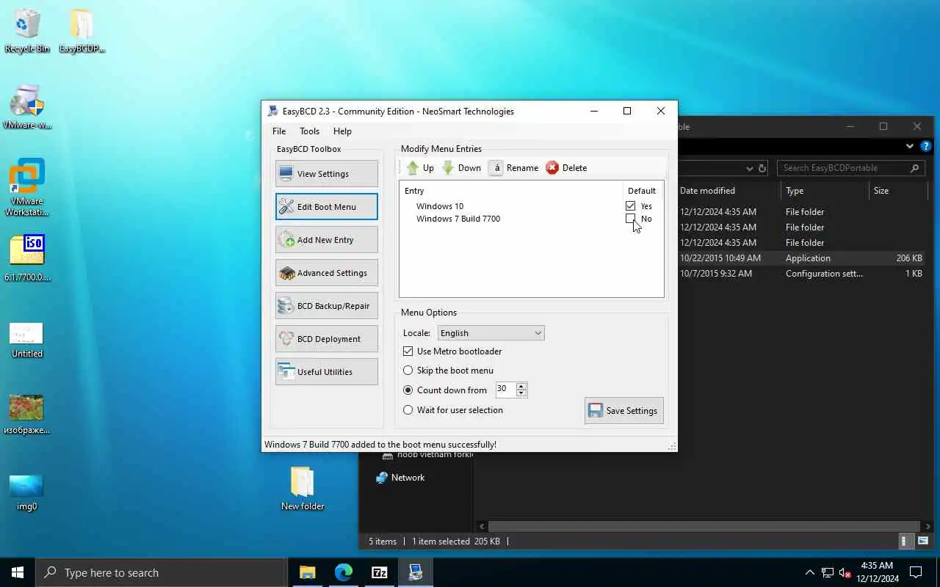Screen dimensions: 940x587
Task: Refresh the Explorer address bar
Action: pyautogui.click(x=762, y=168)
